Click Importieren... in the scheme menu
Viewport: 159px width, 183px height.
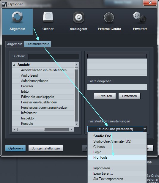(x=117, y=168)
